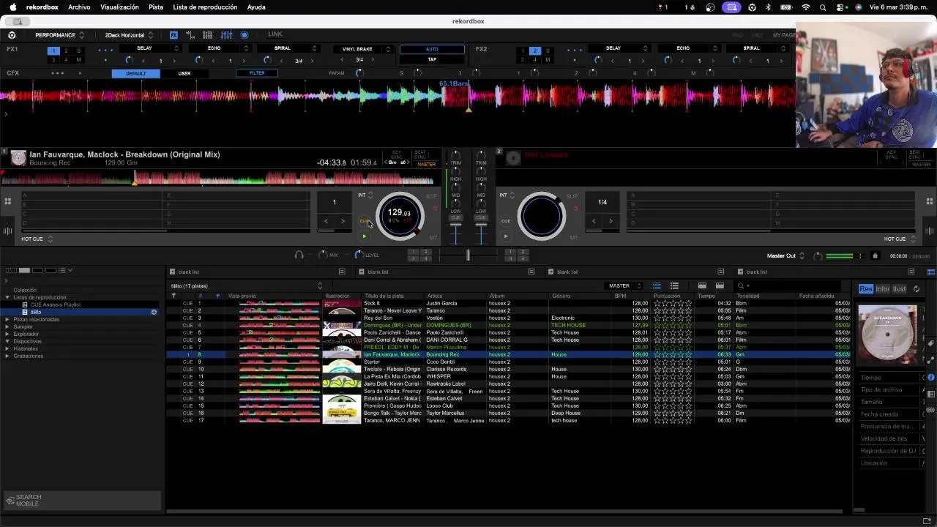Click deck 2 play button
The image size is (937, 527).
tap(506, 236)
